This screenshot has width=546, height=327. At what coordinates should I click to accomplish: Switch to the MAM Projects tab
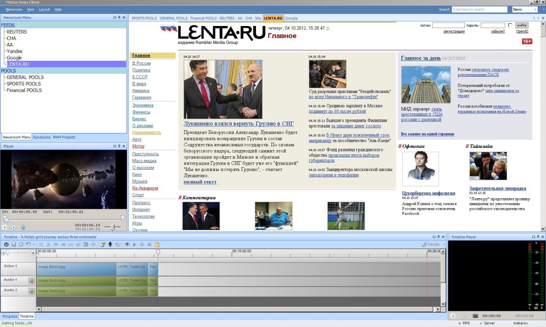click(64, 137)
